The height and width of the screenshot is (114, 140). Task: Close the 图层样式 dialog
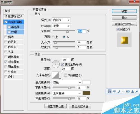pos(134,1)
